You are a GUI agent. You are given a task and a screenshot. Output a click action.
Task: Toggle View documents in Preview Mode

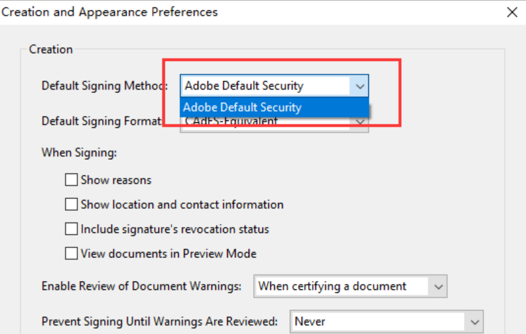click(x=71, y=253)
